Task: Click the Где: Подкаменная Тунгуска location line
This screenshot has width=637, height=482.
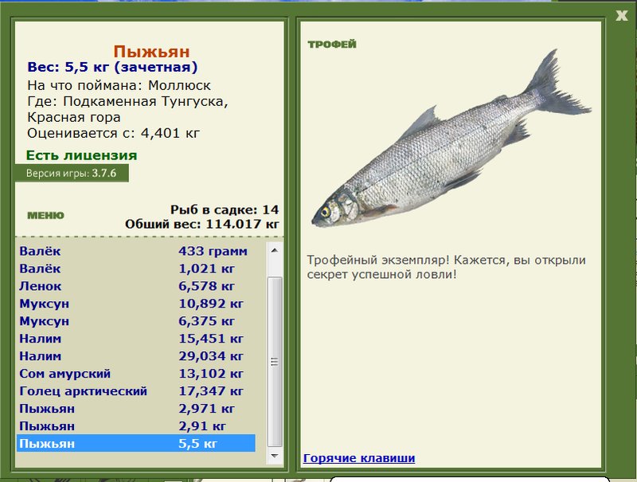Action: point(127,109)
